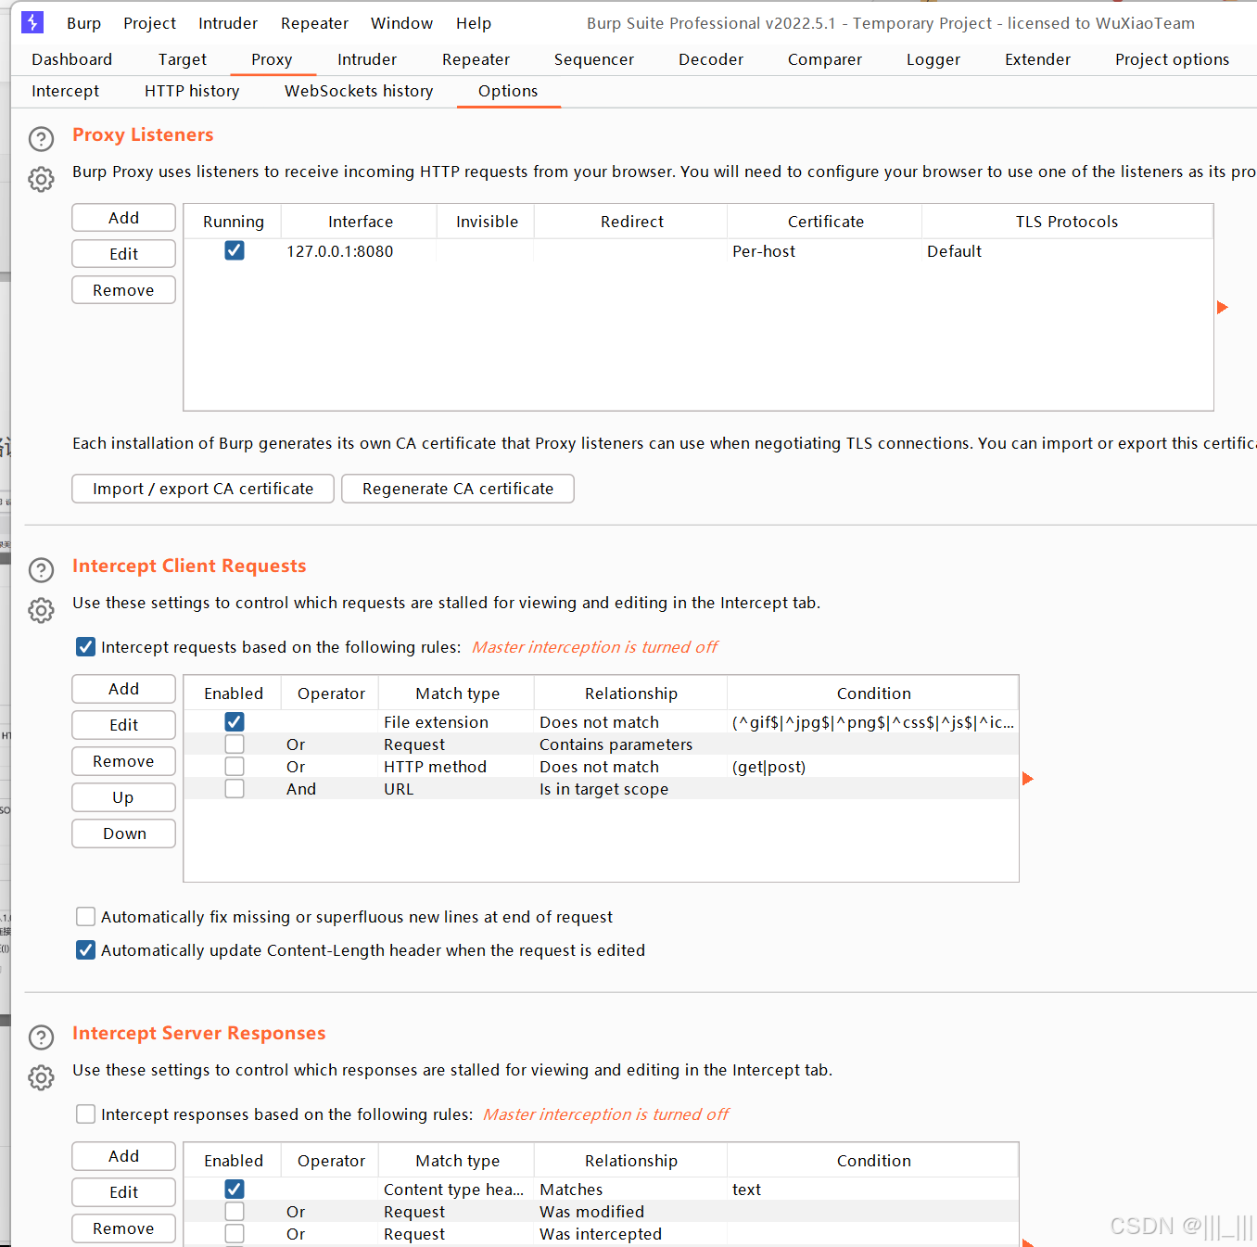Open the Project menu
Image resolution: width=1257 pixels, height=1247 pixels.
(x=149, y=23)
